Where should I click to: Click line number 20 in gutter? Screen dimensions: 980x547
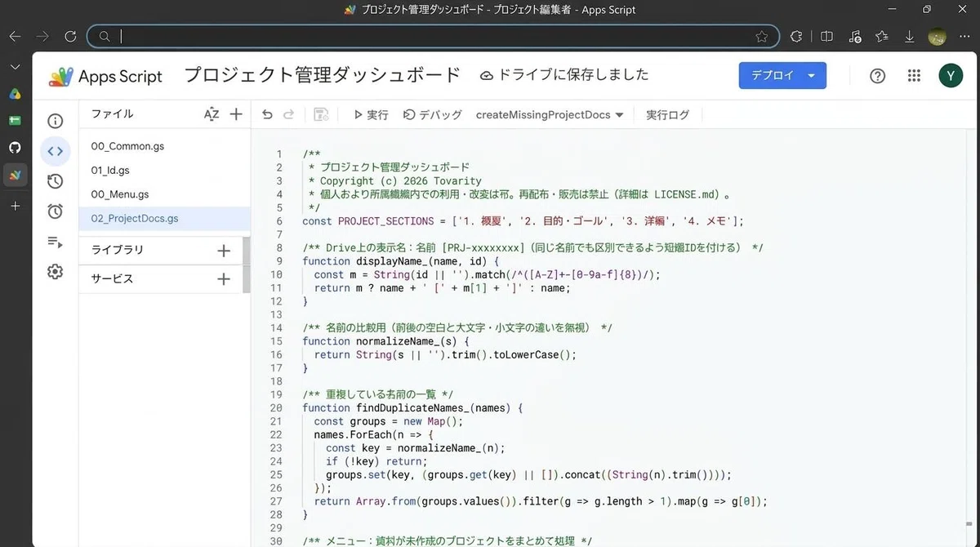[275, 408]
